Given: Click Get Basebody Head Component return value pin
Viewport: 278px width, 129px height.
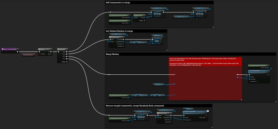Looking at the screenshot, I should tap(129, 23).
